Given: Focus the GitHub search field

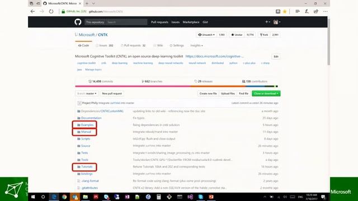Looking at the screenshot, I should point(126,22).
